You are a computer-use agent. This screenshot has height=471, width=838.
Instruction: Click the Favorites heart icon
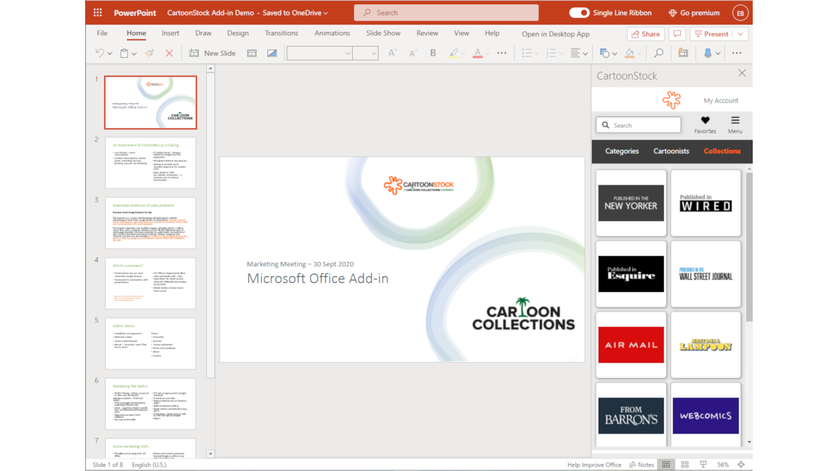(x=705, y=121)
